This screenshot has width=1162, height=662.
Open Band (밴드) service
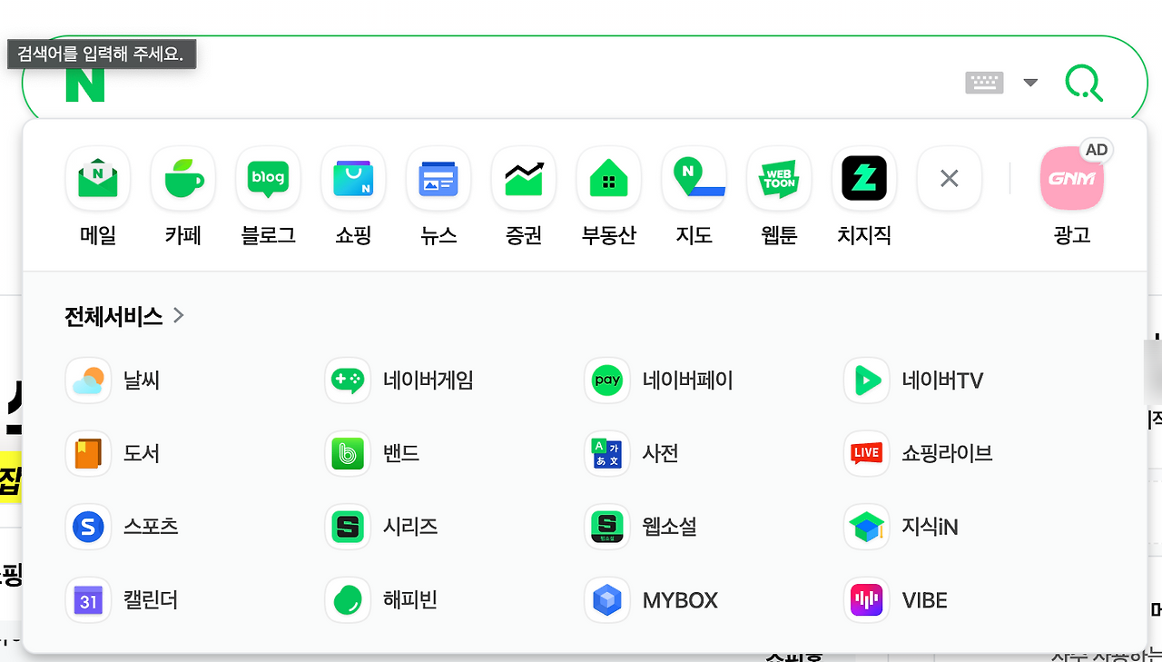coord(373,453)
